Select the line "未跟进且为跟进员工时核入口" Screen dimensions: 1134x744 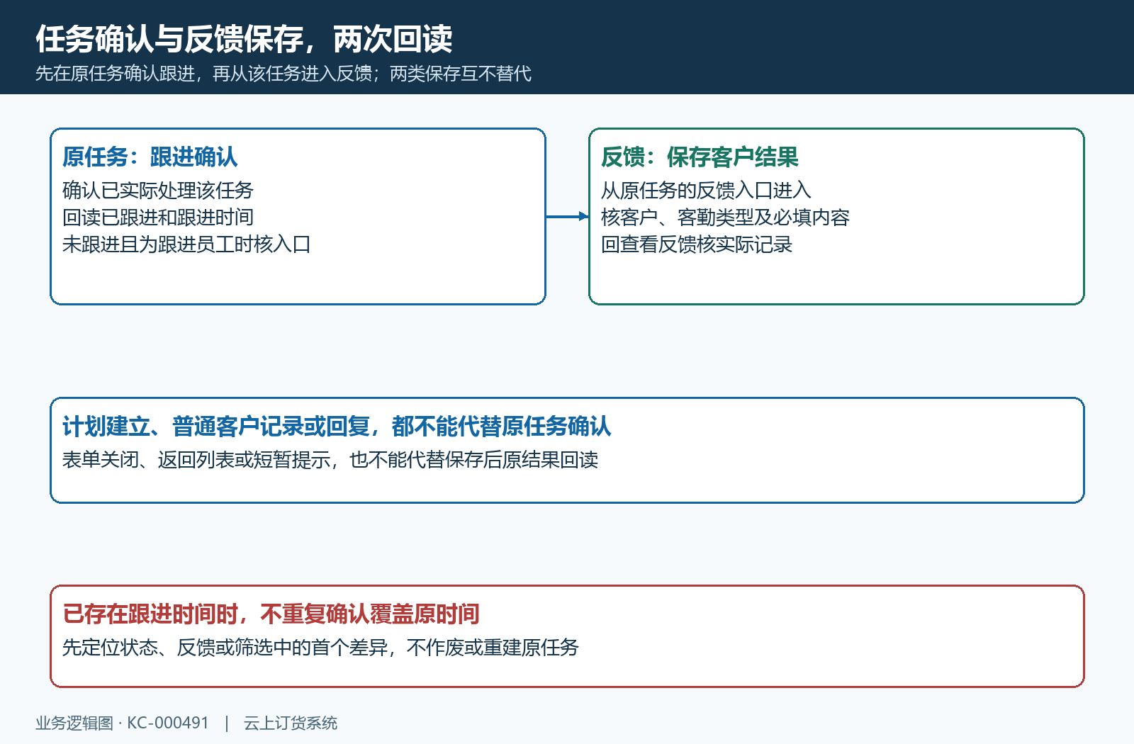coord(186,244)
